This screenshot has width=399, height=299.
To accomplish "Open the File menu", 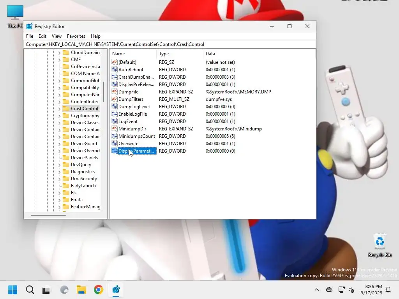I will (x=30, y=36).
